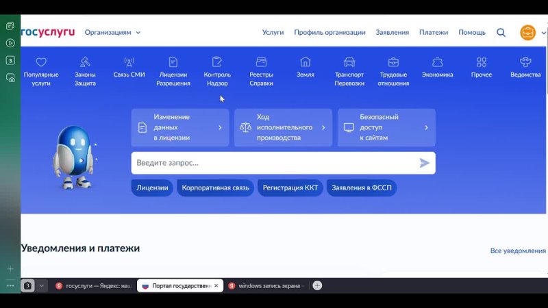
Task: Open new browser tab with plus button
Action: (x=317, y=285)
